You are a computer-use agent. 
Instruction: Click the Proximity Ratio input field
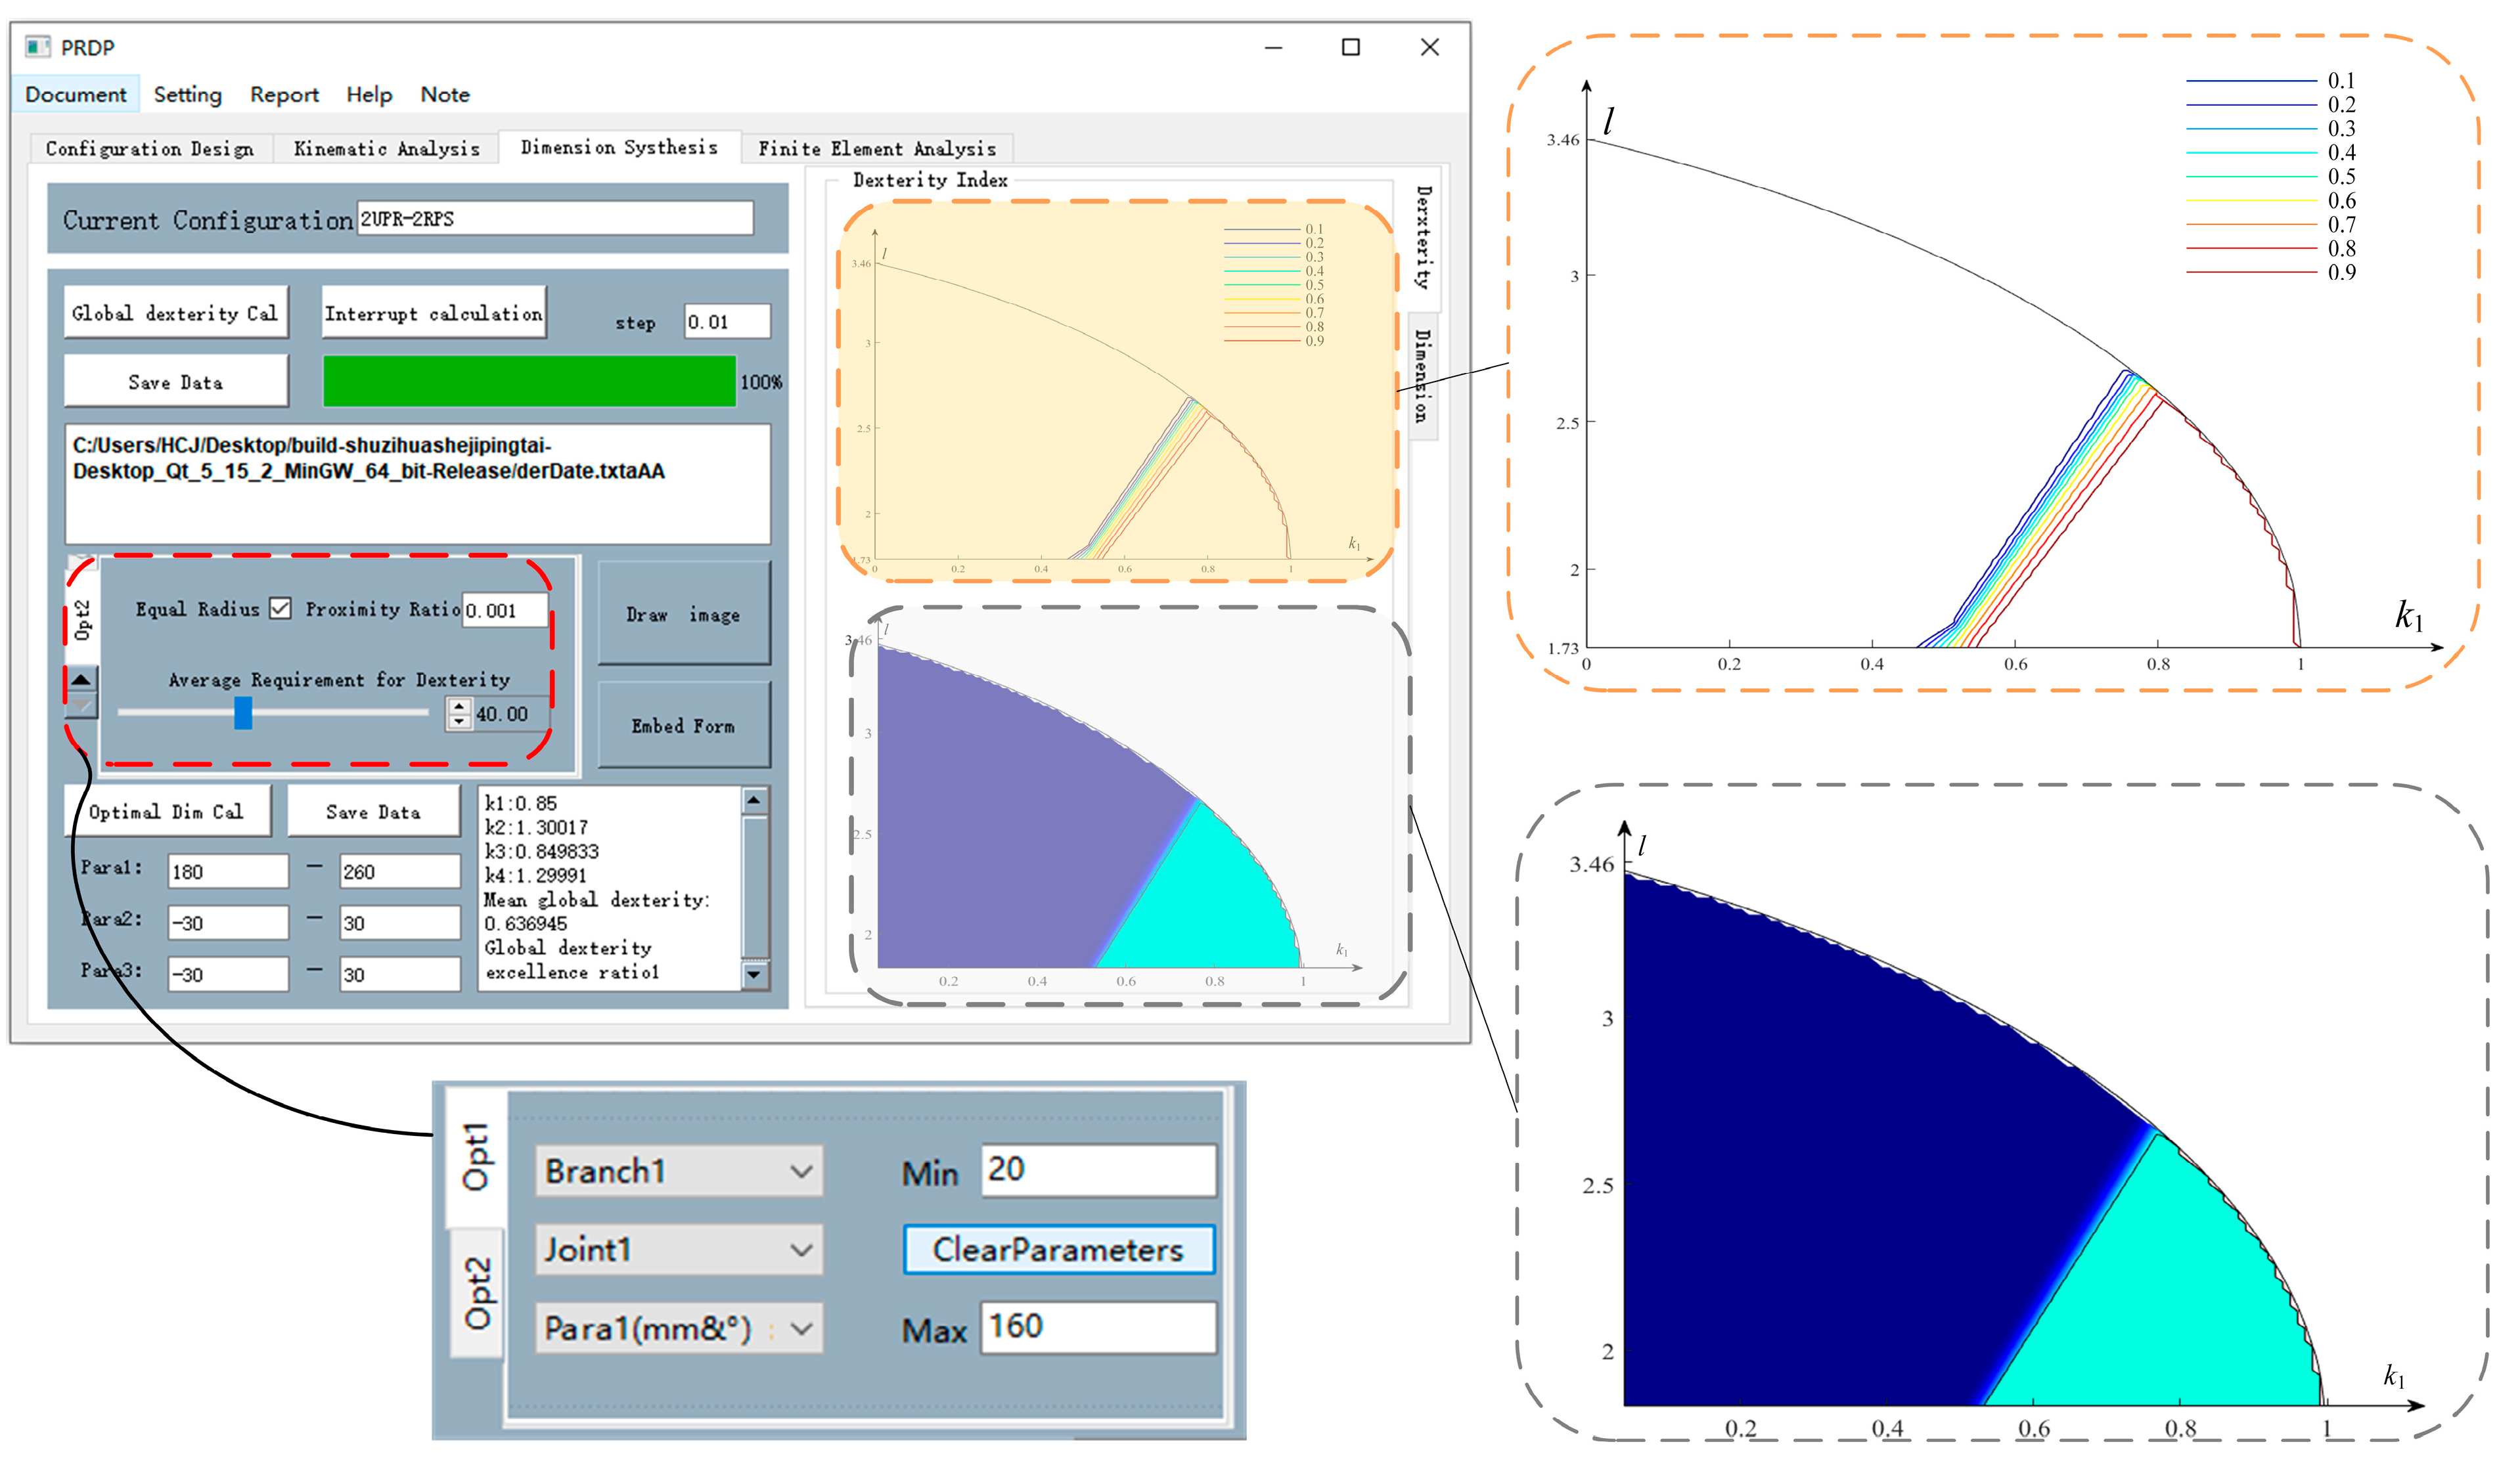tap(505, 611)
